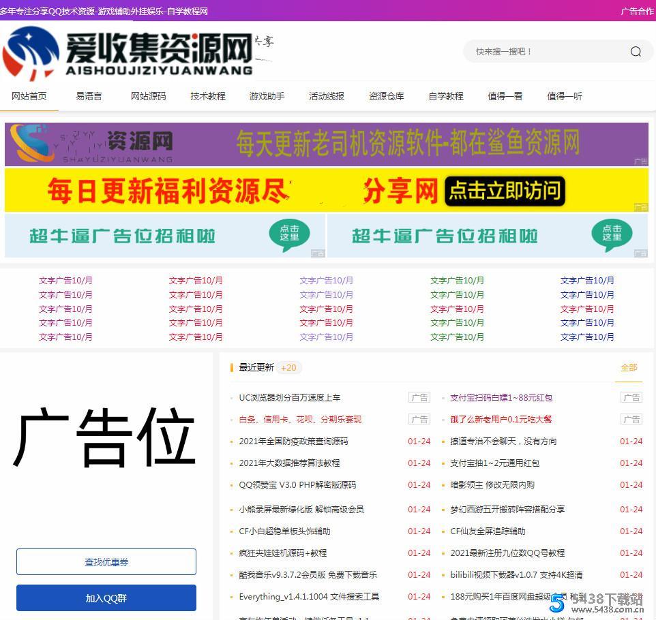Click the 广告 badge next to UC浏览器刷点分 item
656x620 pixels.
click(419, 397)
